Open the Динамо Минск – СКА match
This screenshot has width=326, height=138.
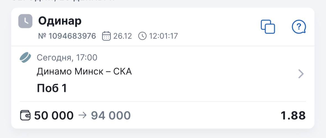tap(84, 72)
